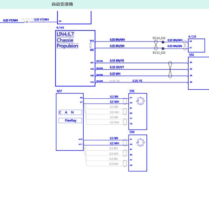
Task: Click the resistor symbol between B18 and B28
Action: point(91,45)
